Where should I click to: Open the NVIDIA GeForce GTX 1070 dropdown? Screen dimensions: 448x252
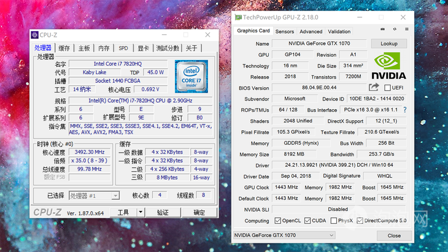[285, 235]
